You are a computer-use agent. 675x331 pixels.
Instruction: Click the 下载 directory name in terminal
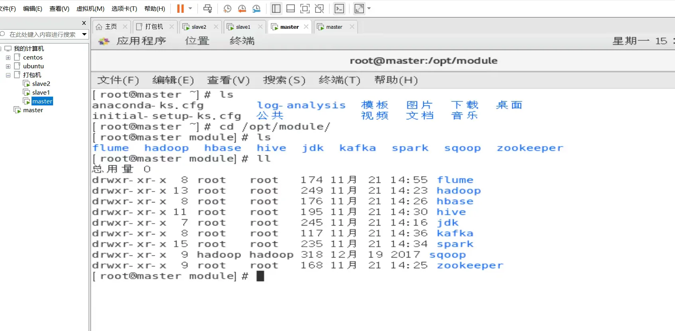coord(464,105)
